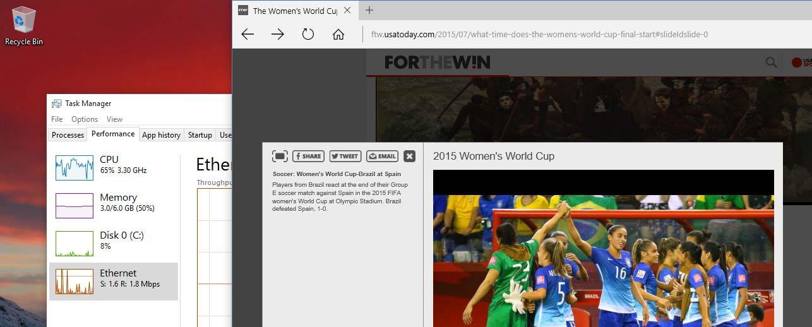
Task: Click the FOR THE WIN site logo
Action: point(438,62)
